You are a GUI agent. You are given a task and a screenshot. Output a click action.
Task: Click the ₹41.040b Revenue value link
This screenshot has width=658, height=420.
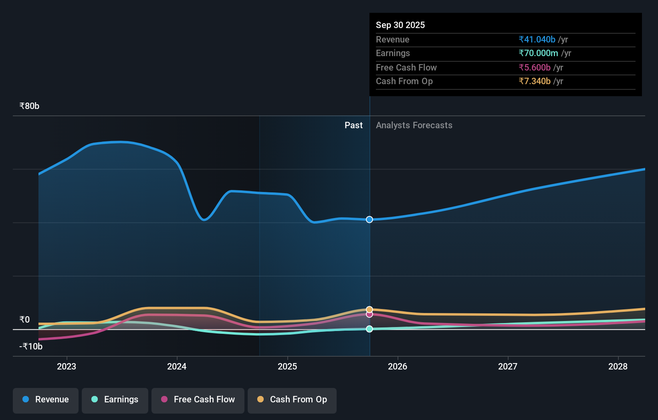537,39
